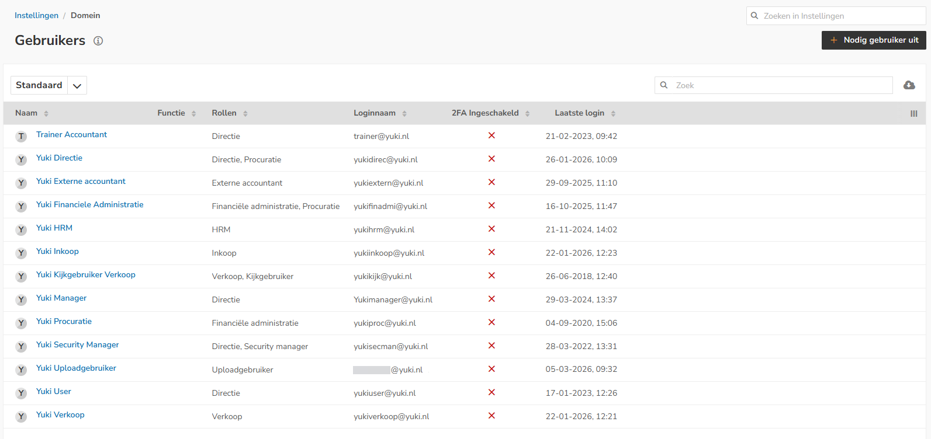Sort the table by Loginnaam column

click(380, 113)
